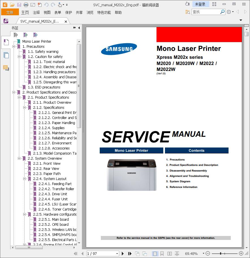
Task: Open the 文件 menu
Action: [10, 12]
